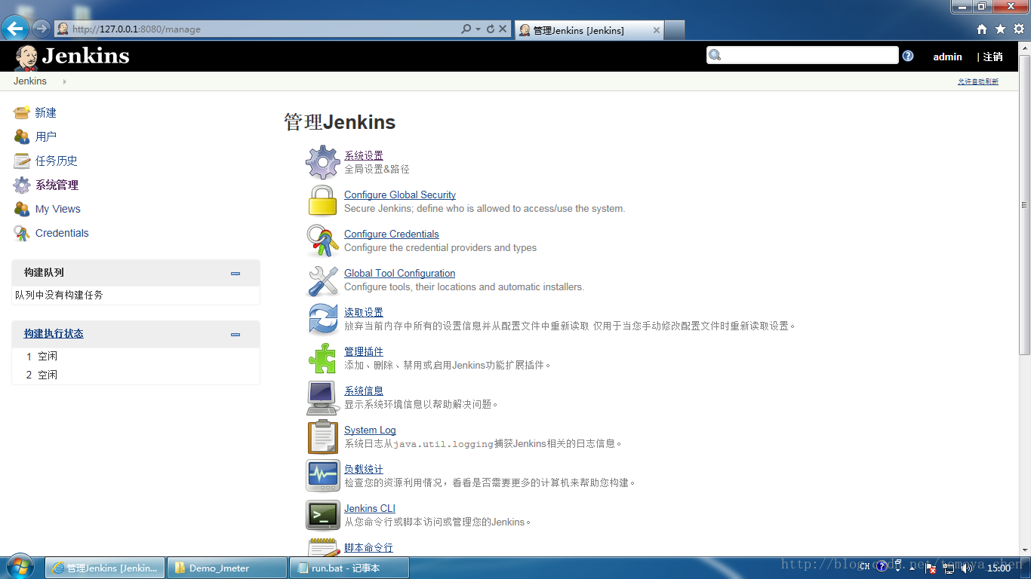
Task: Open the Configure Credentials link
Action: [x=392, y=234]
